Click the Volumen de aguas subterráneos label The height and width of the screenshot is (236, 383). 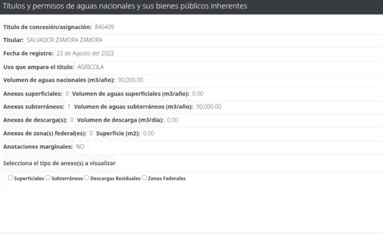pyautogui.click(x=134, y=107)
